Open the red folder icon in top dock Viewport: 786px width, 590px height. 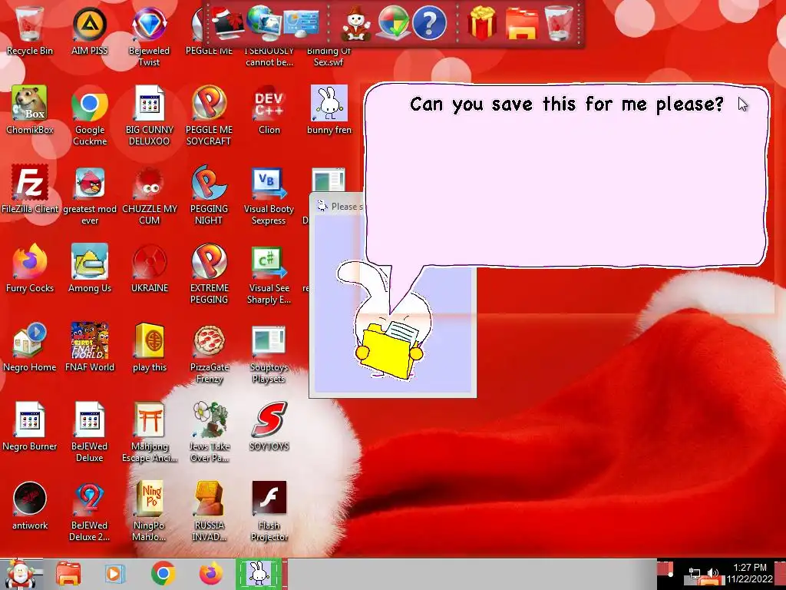click(x=521, y=24)
